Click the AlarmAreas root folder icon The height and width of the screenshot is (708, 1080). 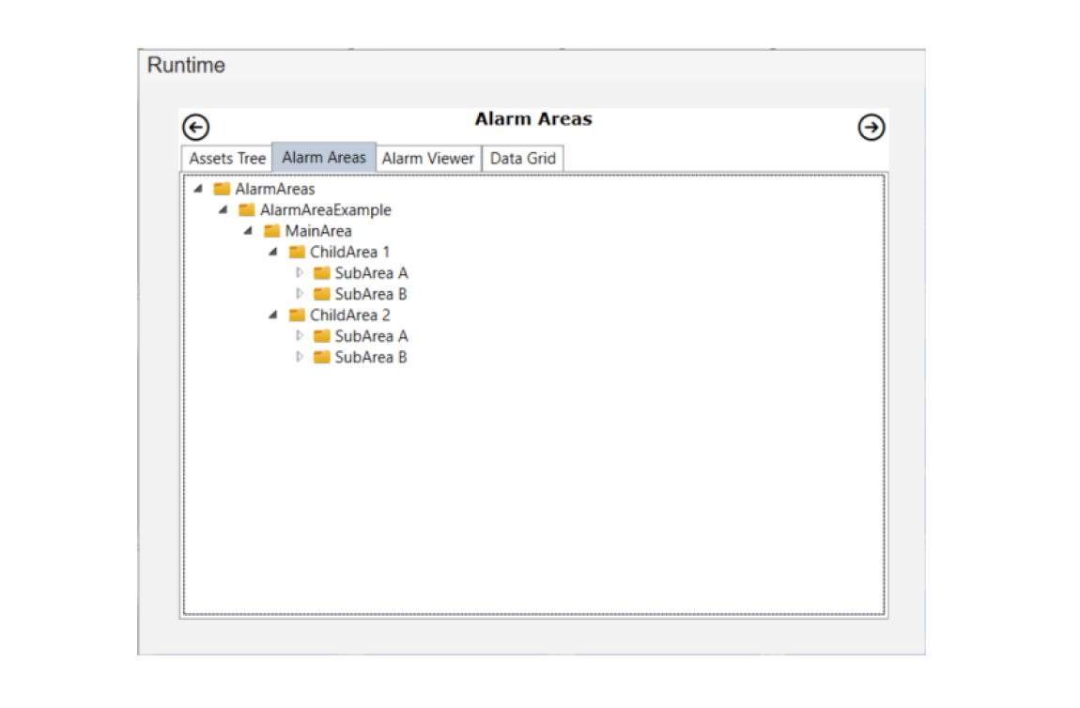click(x=222, y=190)
